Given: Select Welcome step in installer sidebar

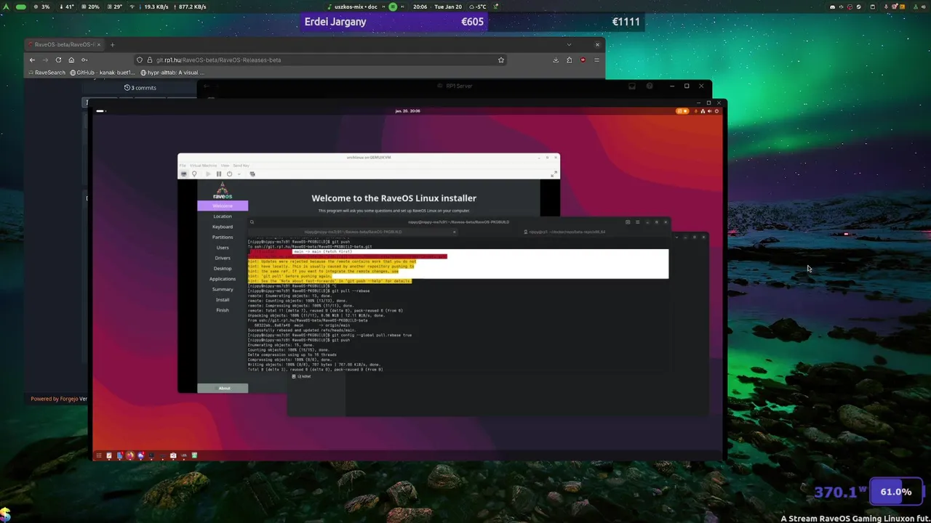Looking at the screenshot, I should (223, 206).
